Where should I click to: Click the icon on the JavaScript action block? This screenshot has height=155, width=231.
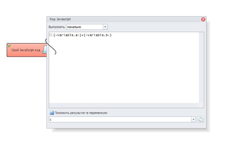[45, 49]
